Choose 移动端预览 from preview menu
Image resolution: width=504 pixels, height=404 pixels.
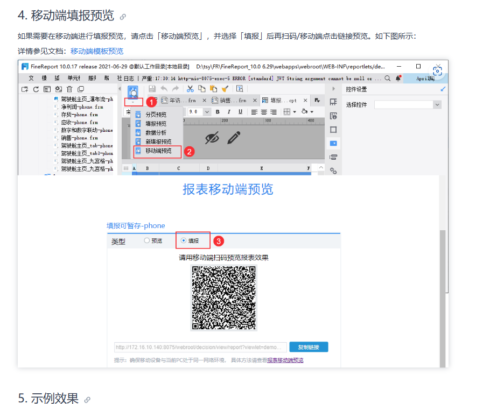[x=157, y=151]
